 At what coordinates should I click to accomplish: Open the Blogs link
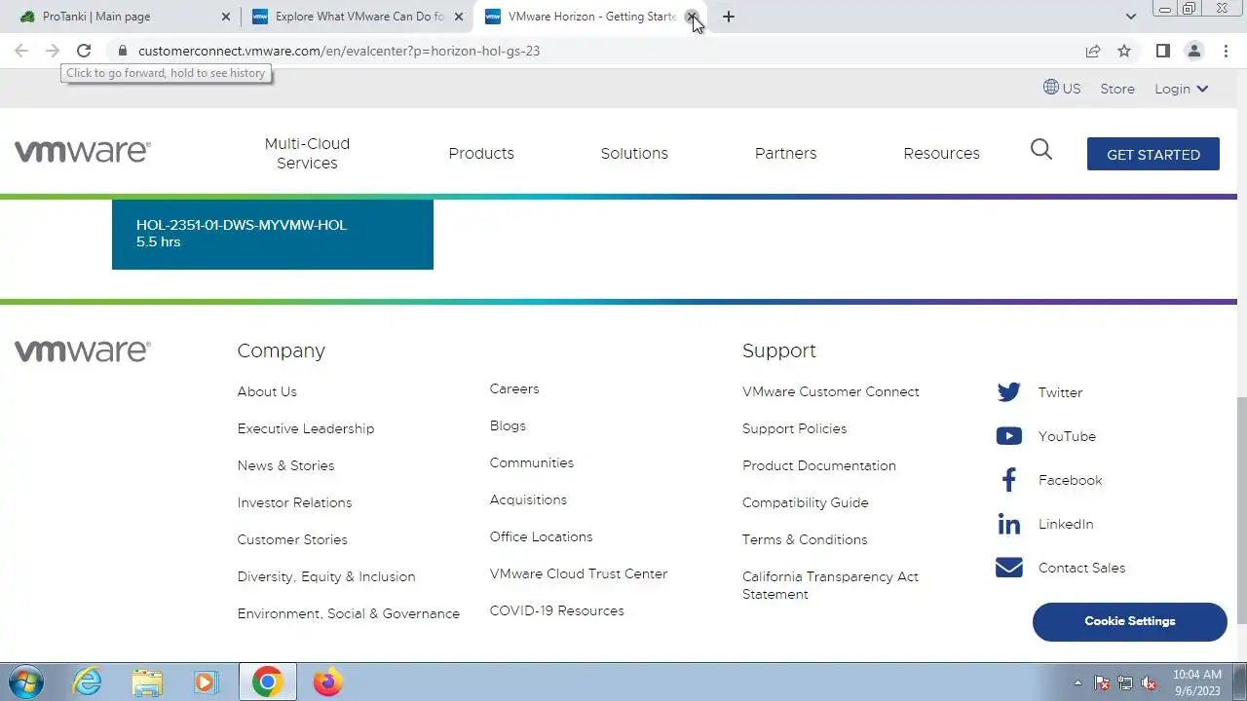pyautogui.click(x=508, y=425)
